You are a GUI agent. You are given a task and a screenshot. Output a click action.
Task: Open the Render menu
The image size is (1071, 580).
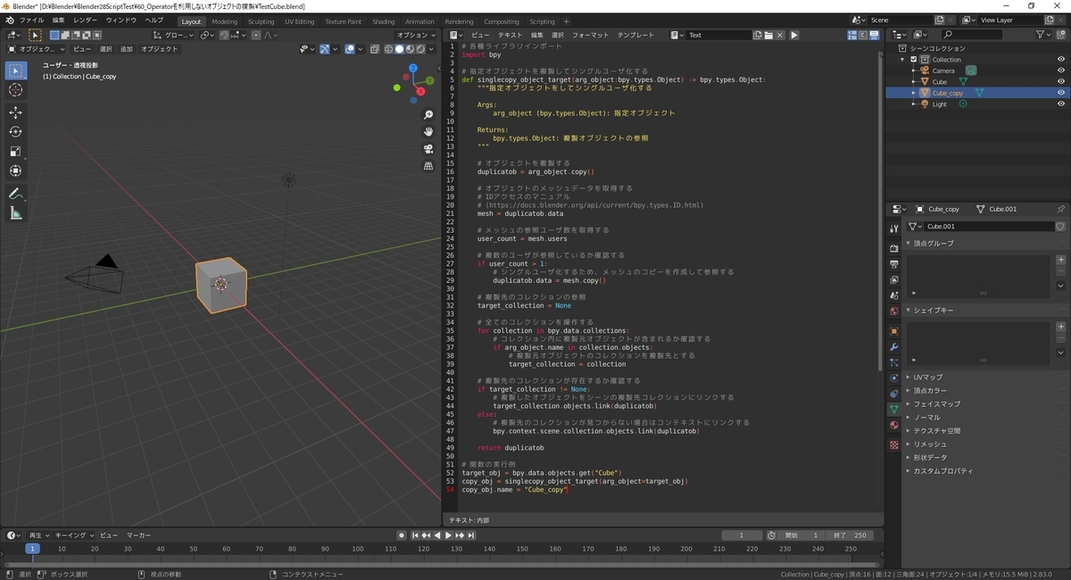click(x=86, y=20)
